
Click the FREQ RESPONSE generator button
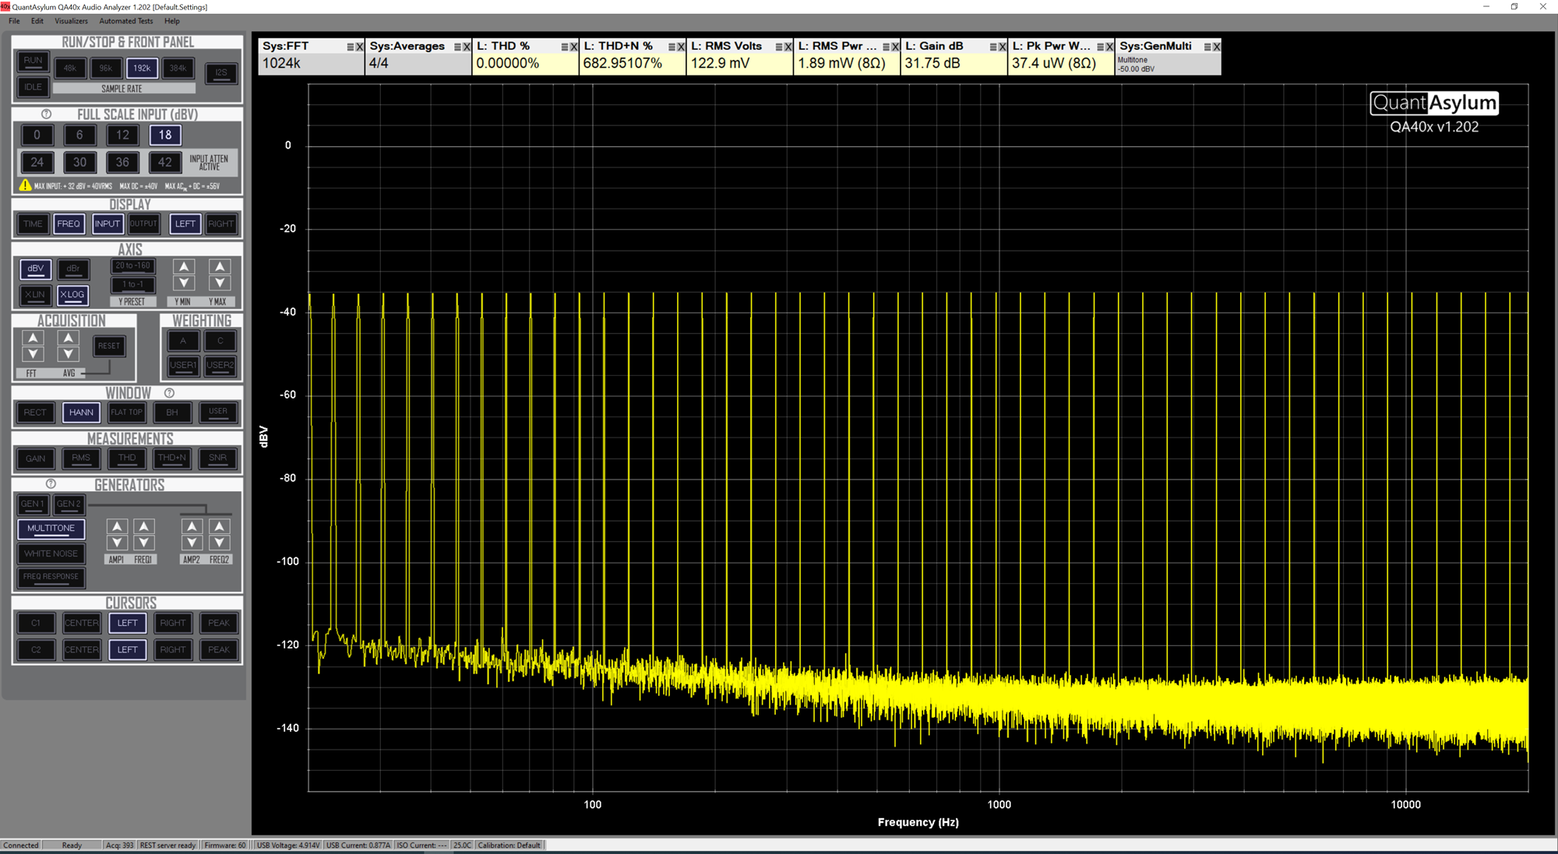click(51, 577)
